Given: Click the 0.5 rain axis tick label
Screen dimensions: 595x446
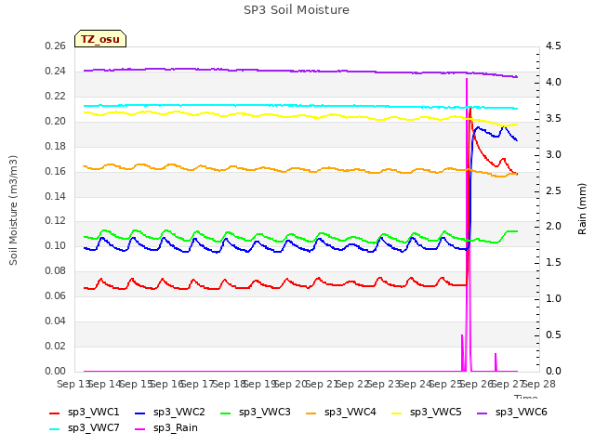Looking at the screenshot, I should pyautogui.click(x=553, y=334).
